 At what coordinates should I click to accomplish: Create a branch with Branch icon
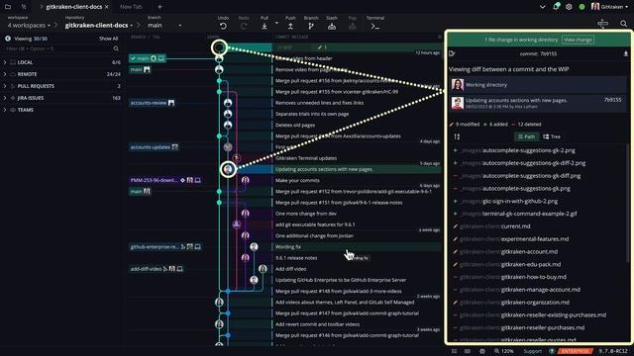pos(310,27)
